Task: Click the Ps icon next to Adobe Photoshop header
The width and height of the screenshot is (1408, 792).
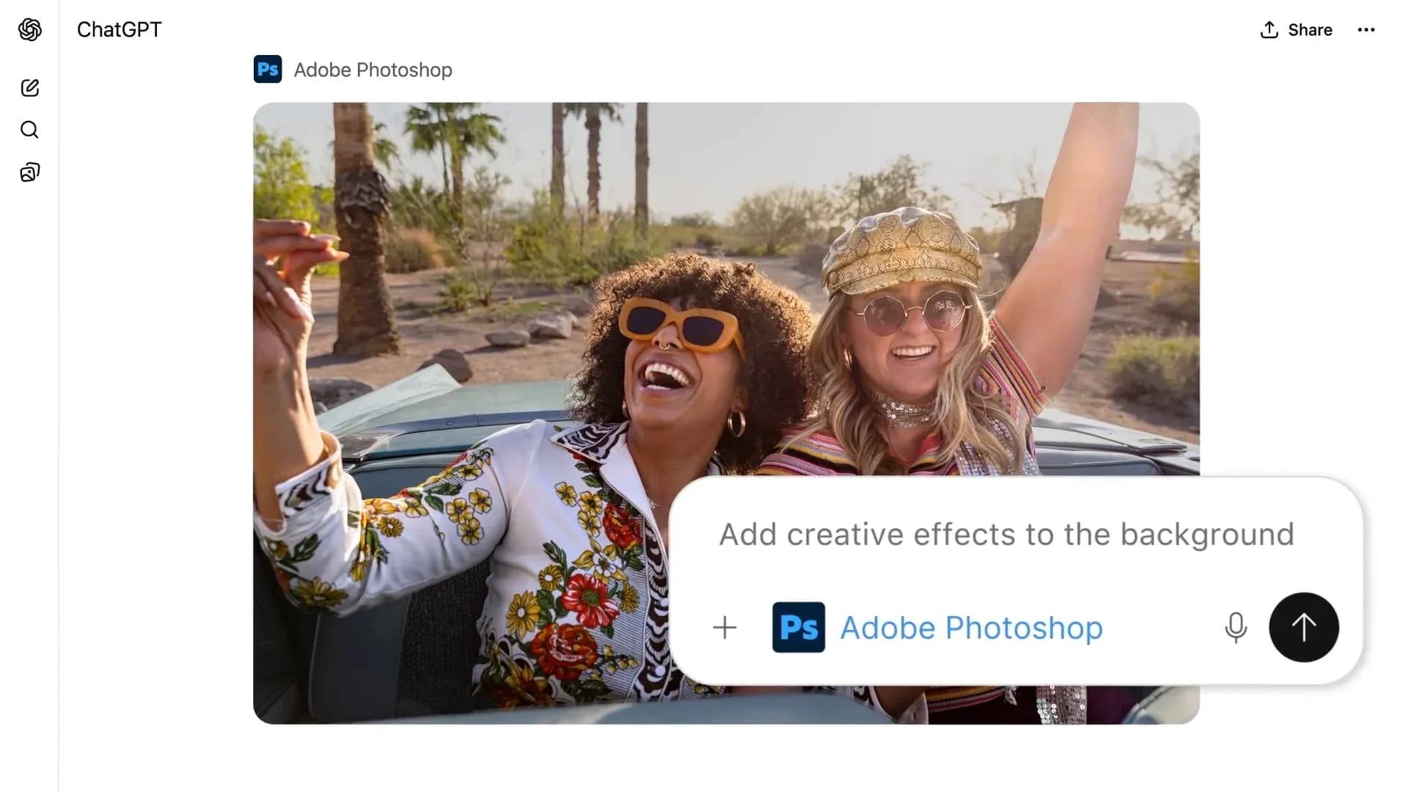Action: 268,69
